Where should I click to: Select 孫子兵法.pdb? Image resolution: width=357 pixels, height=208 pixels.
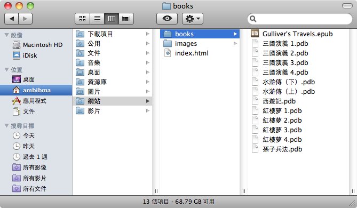pyautogui.click(x=298, y=149)
